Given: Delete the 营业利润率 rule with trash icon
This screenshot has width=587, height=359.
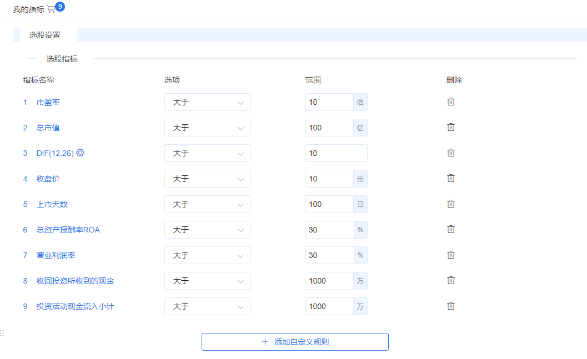Looking at the screenshot, I should click(450, 255).
